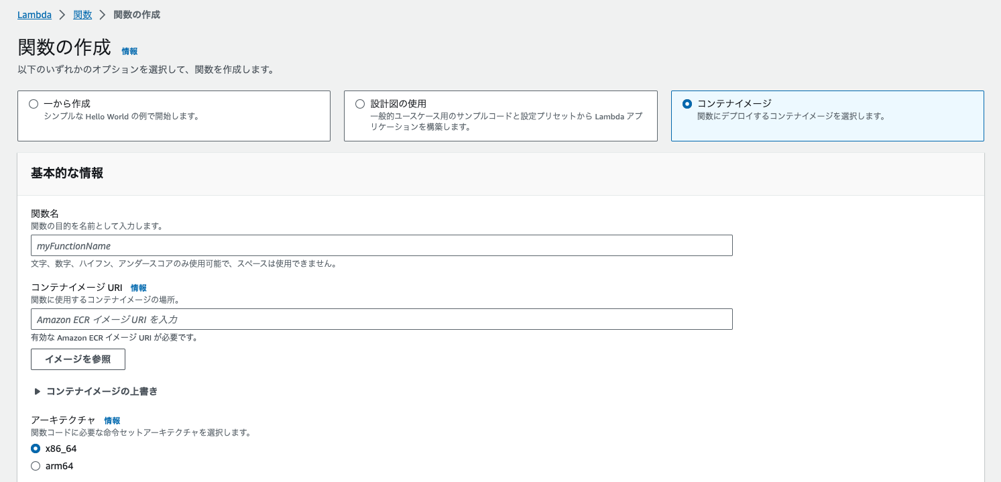
Task: Click the 関数の作成 breadcrumb item
Action: tap(136, 14)
